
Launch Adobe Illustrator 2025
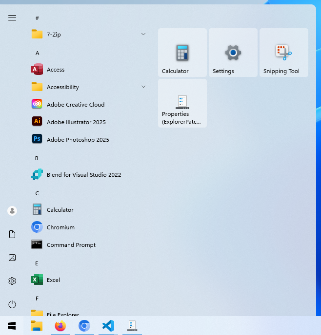coord(89,122)
